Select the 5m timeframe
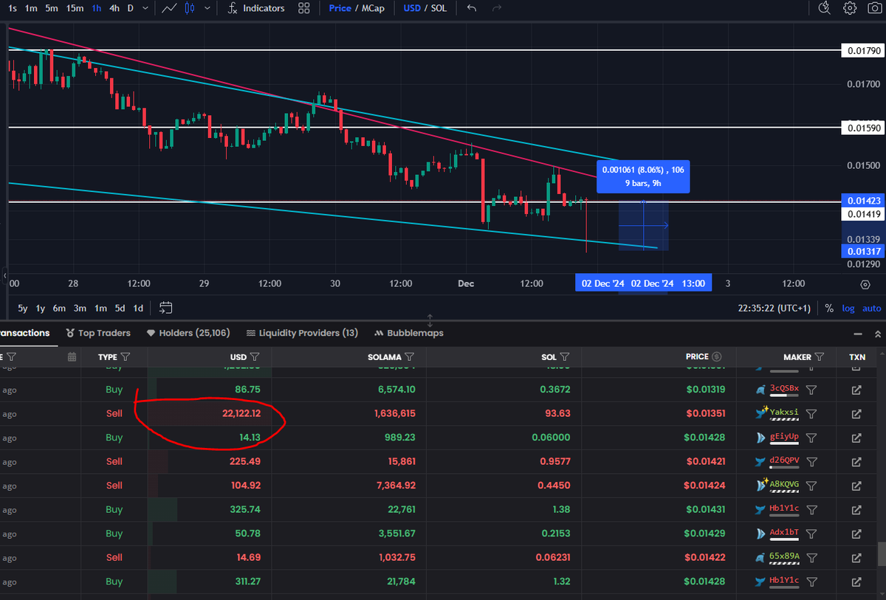This screenshot has height=600, width=886. point(51,8)
